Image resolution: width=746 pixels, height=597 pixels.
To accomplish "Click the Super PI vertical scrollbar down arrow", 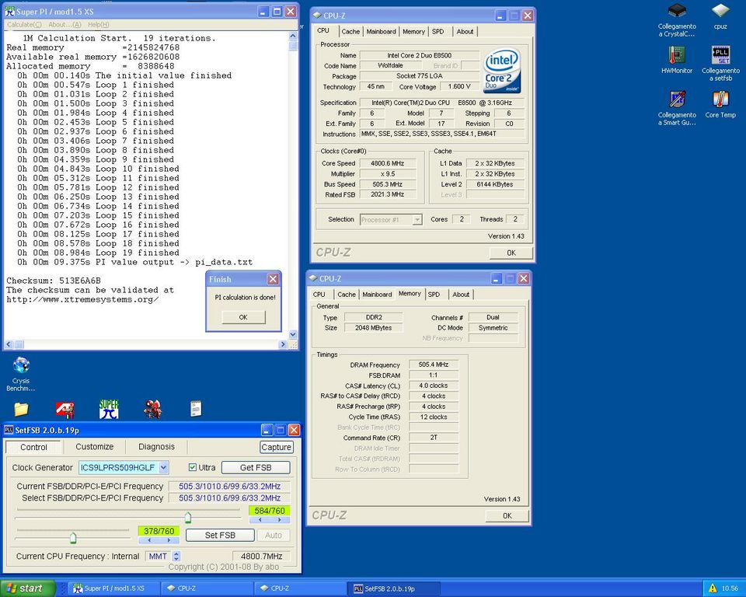I will coord(293,335).
